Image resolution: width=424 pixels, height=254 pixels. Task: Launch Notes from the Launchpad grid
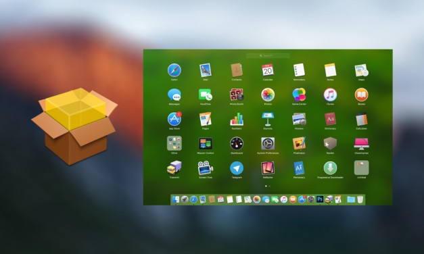(x=330, y=70)
